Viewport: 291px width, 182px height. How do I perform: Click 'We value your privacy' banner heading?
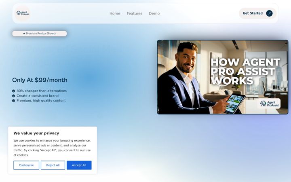point(36,133)
